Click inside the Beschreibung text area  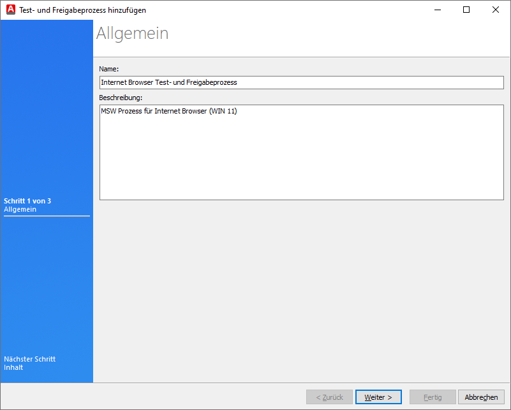(x=302, y=152)
